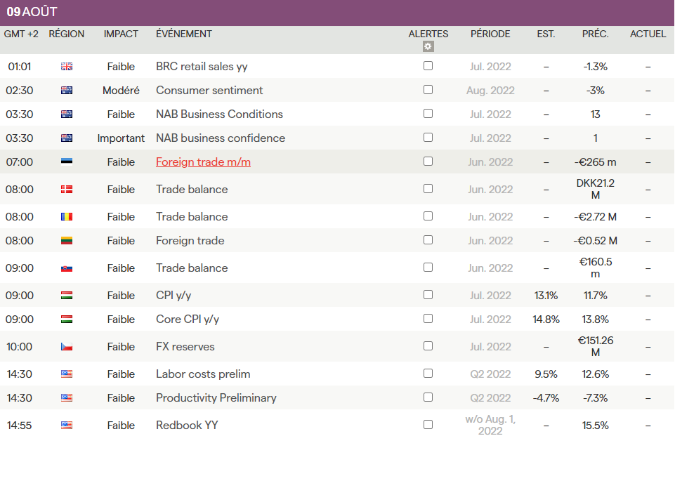Toggle alert for Productivity Preliminary
Screen dimensions: 675x481
click(428, 397)
